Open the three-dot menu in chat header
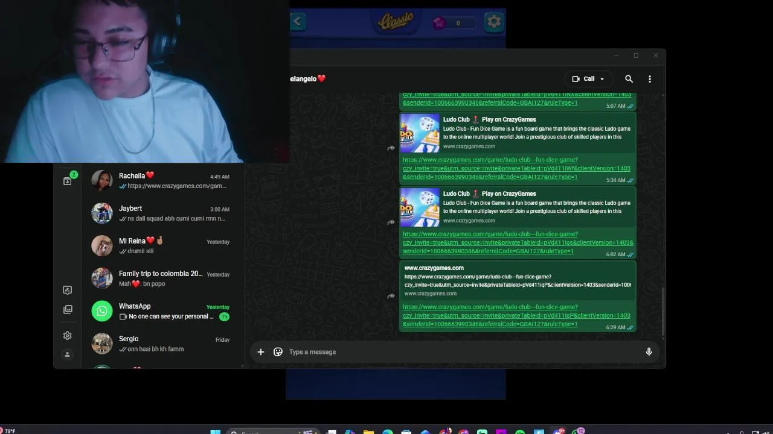The image size is (773, 434). click(650, 79)
